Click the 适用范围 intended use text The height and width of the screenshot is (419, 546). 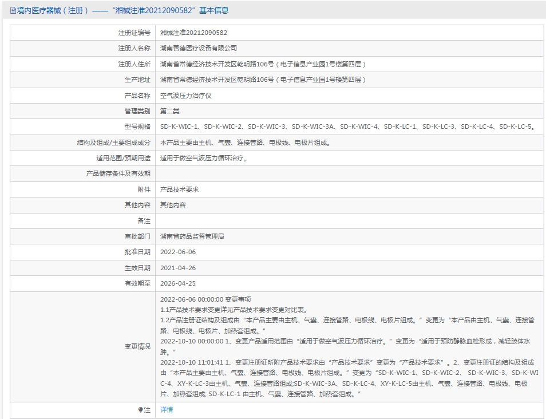click(x=204, y=158)
